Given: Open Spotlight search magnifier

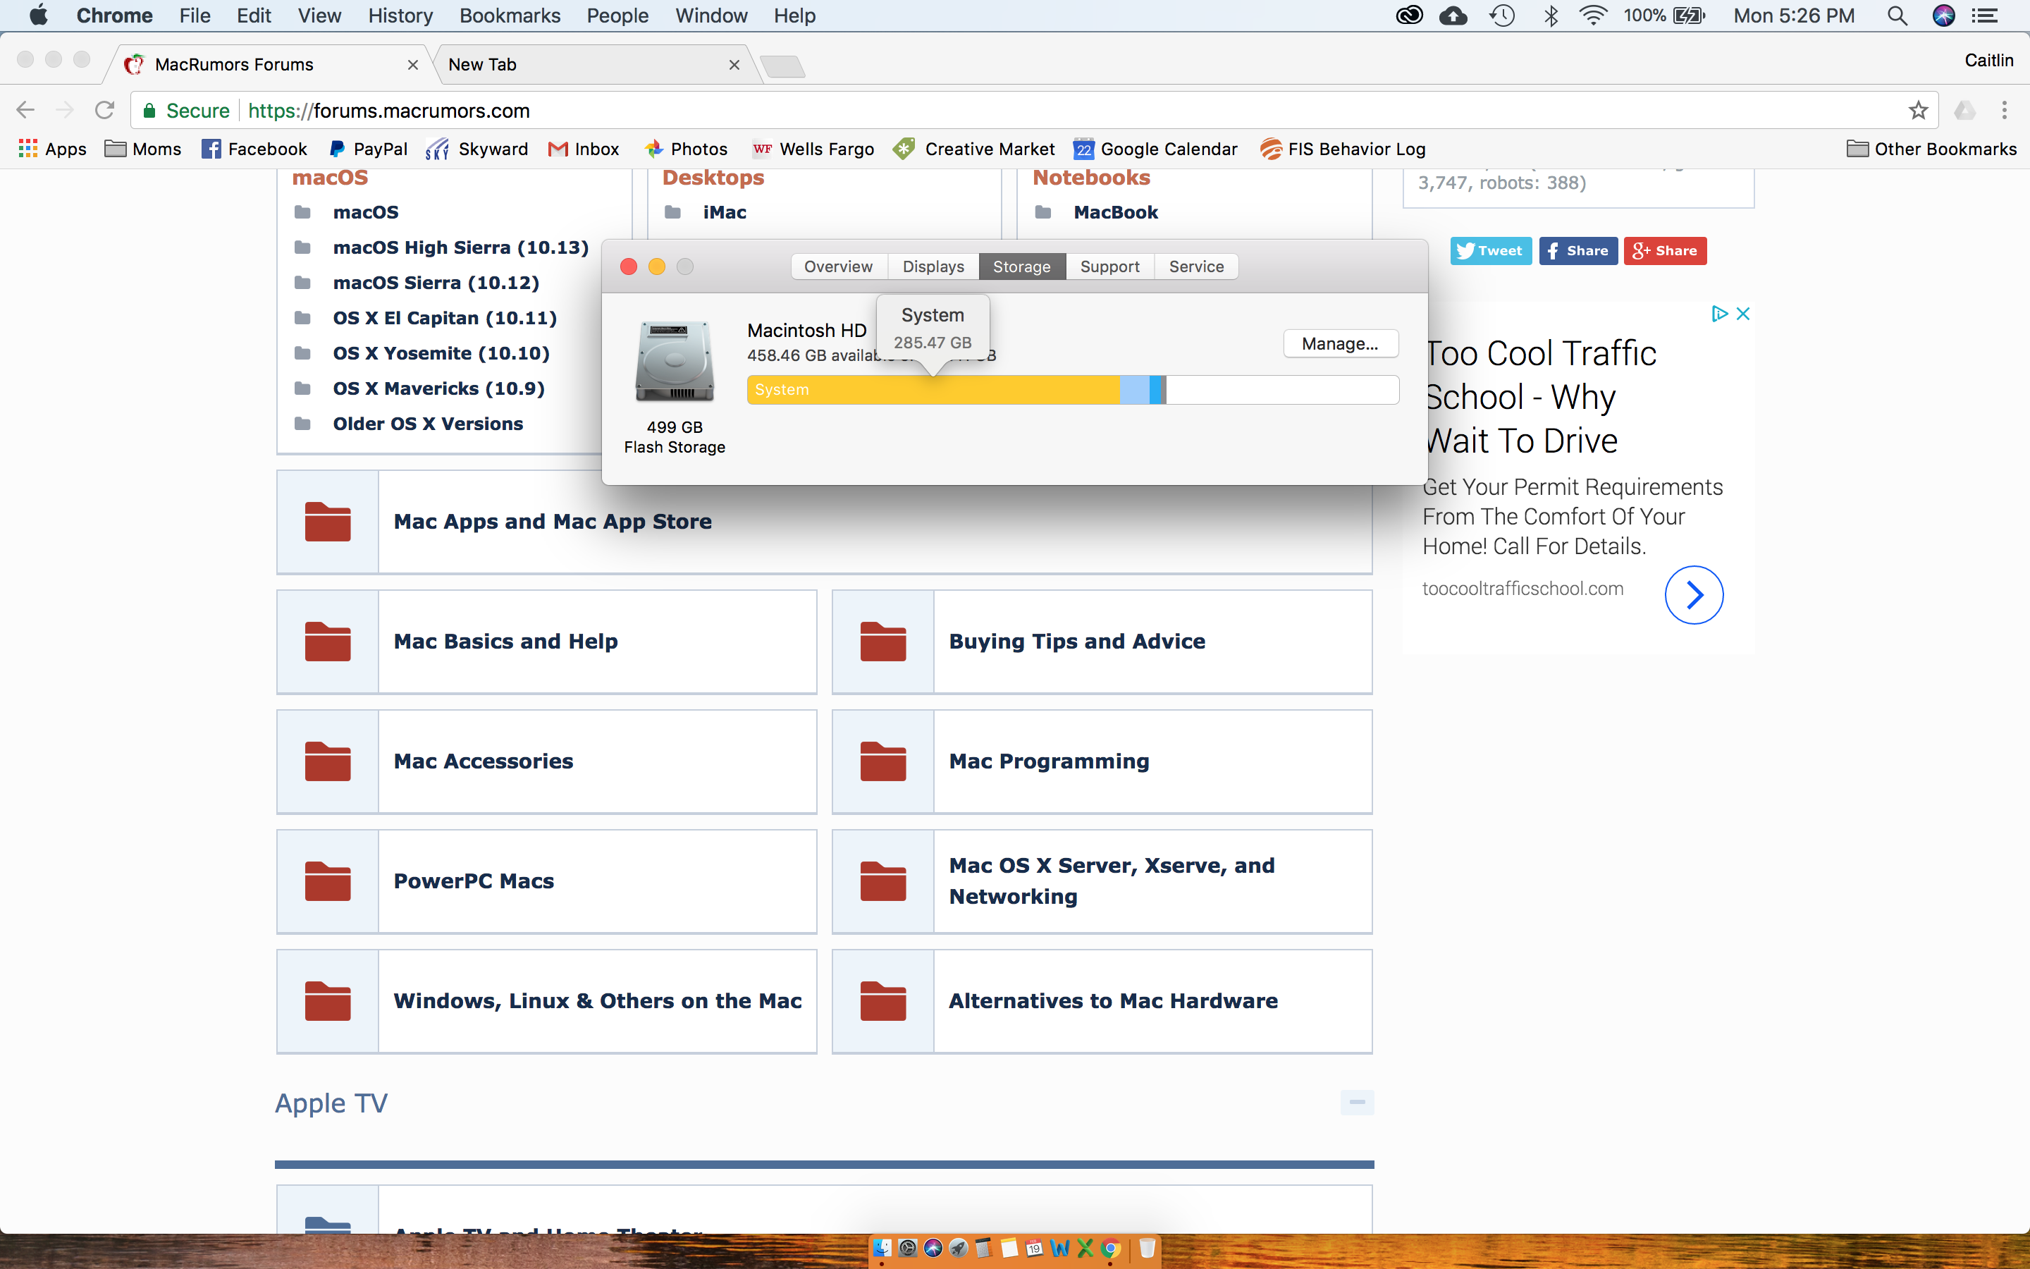Looking at the screenshot, I should pos(1897,15).
